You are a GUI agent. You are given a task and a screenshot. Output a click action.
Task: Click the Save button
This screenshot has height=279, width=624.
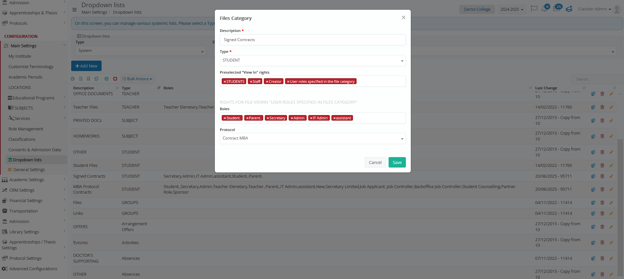397,162
